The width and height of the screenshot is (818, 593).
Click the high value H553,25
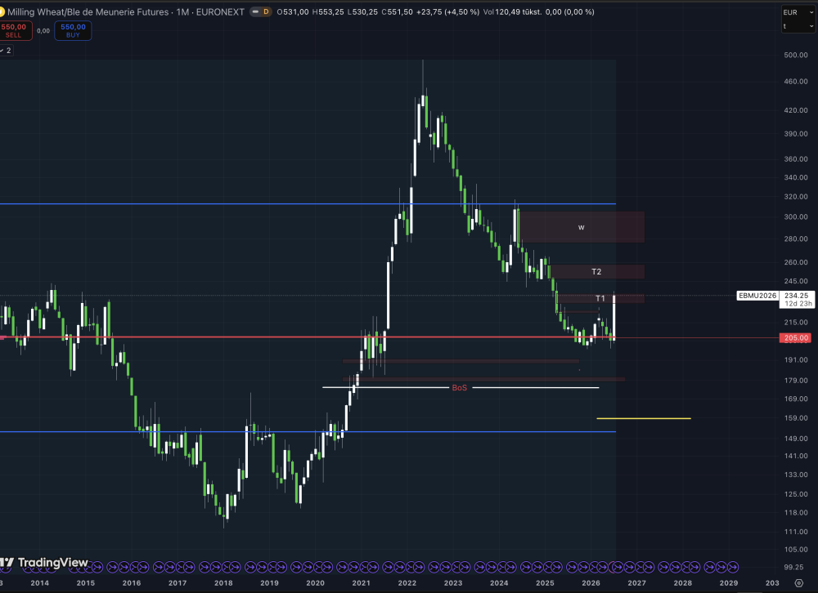(x=328, y=12)
